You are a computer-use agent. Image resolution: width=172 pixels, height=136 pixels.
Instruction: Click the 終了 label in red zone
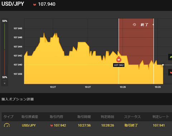[x=144, y=25]
